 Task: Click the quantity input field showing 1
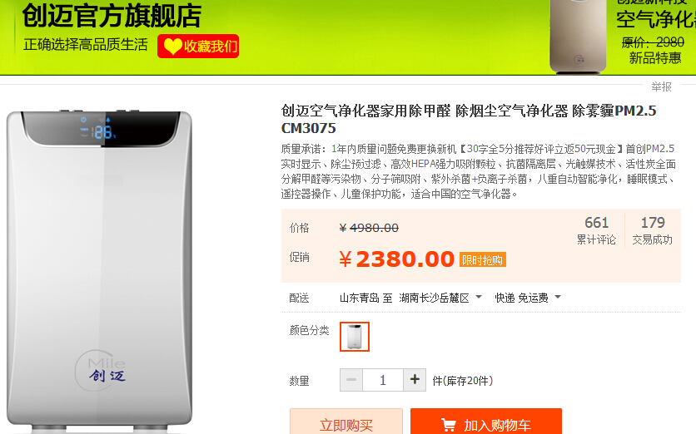pyautogui.click(x=383, y=380)
